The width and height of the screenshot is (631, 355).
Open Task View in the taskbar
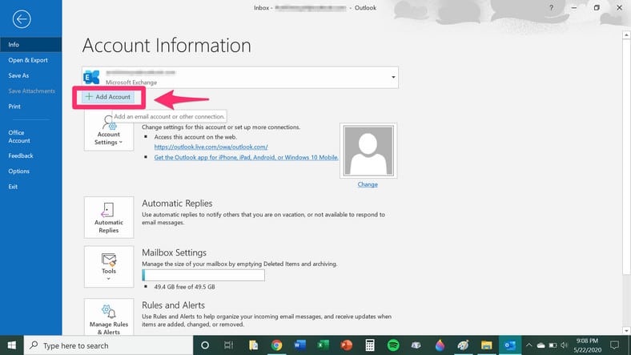[x=228, y=345]
